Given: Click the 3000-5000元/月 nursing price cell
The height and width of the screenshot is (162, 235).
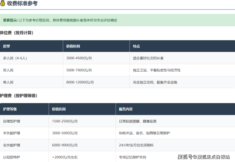Looking at the screenshot, I should [x=82, y=133].
